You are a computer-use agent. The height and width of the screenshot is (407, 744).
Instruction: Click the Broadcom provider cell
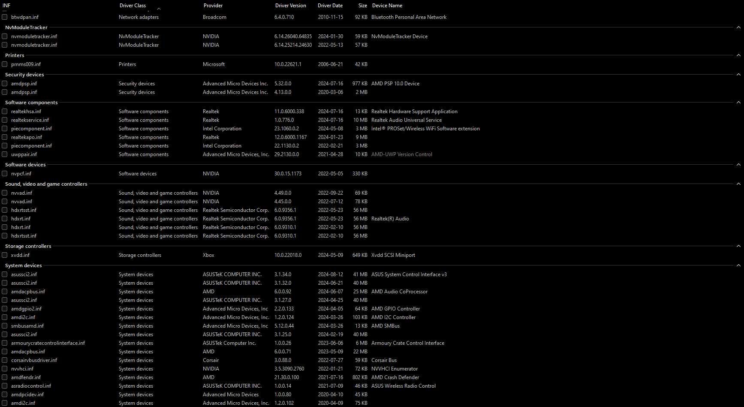[214, 17]
